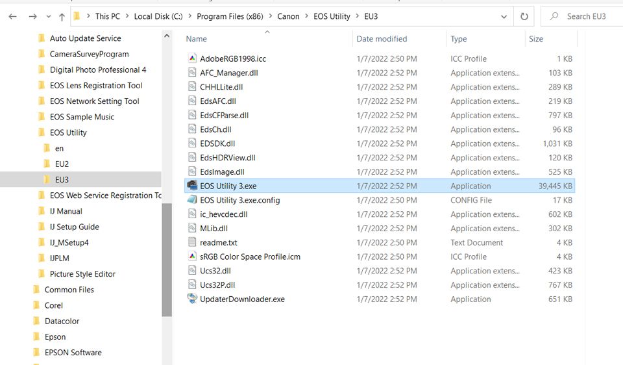Screen dimensions: 623x365
Task: Open Digital Photo Professional 4 folder
Action: (98, 69)
